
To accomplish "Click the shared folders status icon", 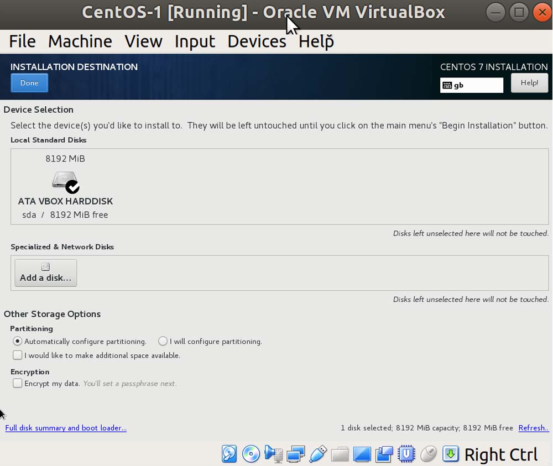I will [x=340, y=454].
